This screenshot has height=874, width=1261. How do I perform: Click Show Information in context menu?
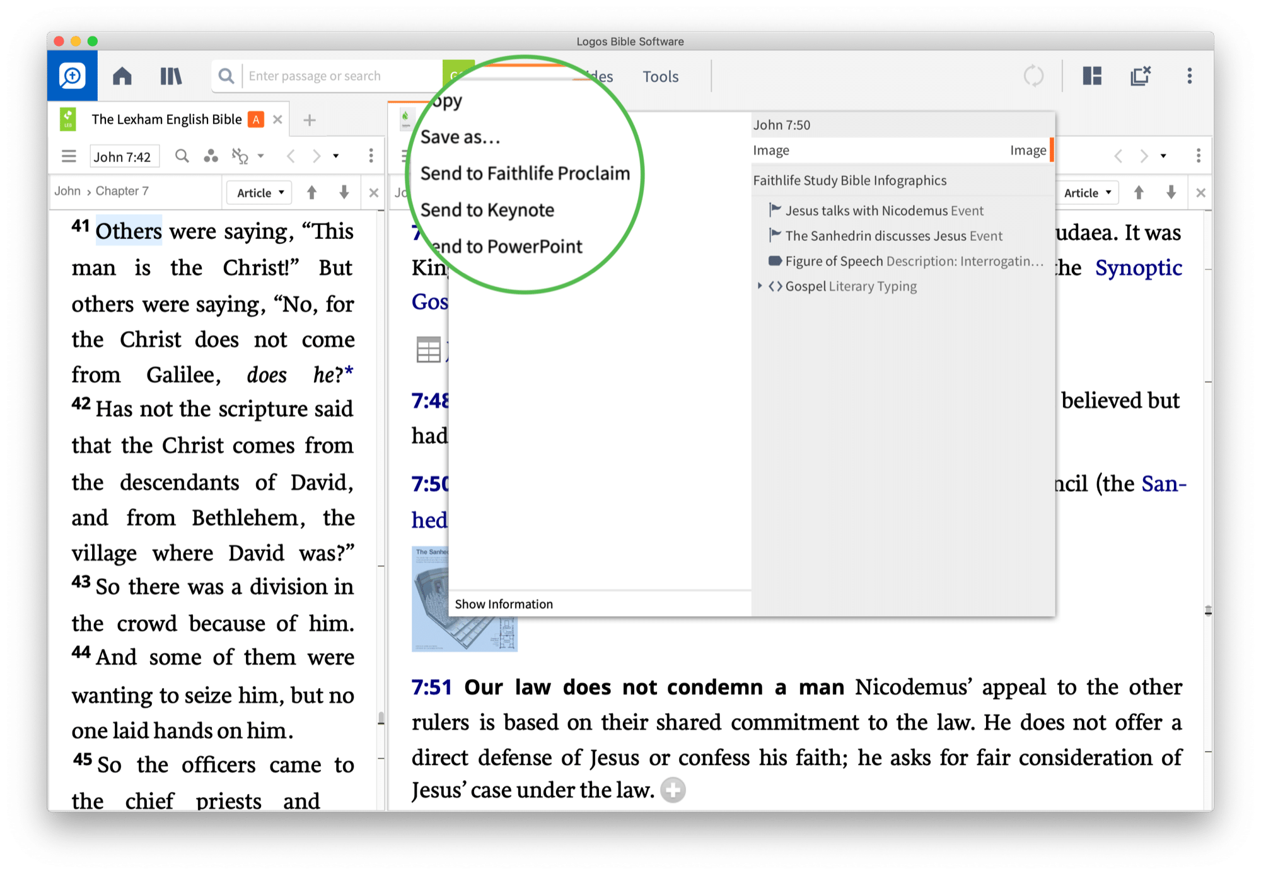[504, 603]
